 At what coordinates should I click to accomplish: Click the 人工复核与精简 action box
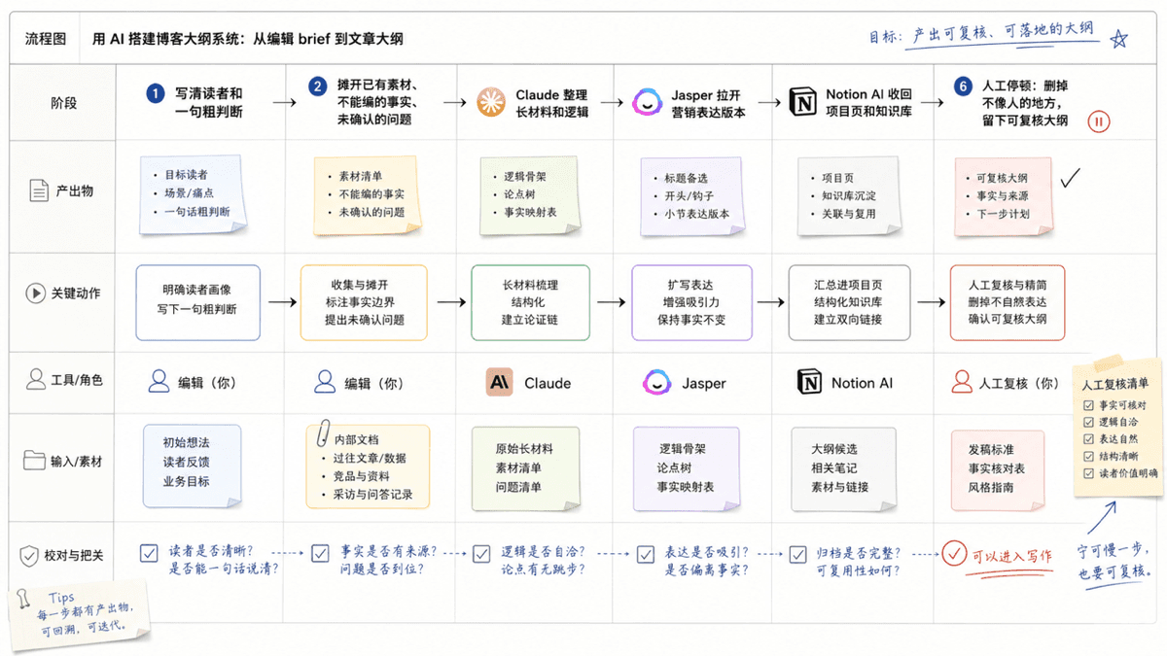(x=1008, y=302)
